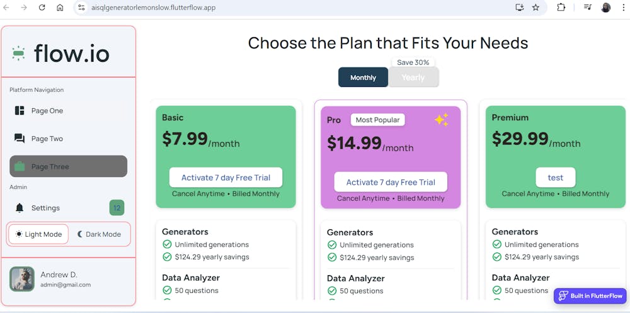Reload page with browser refresh button
This screenshot has height=313, width=630.
pyautogui.click(x=42, y=8)
